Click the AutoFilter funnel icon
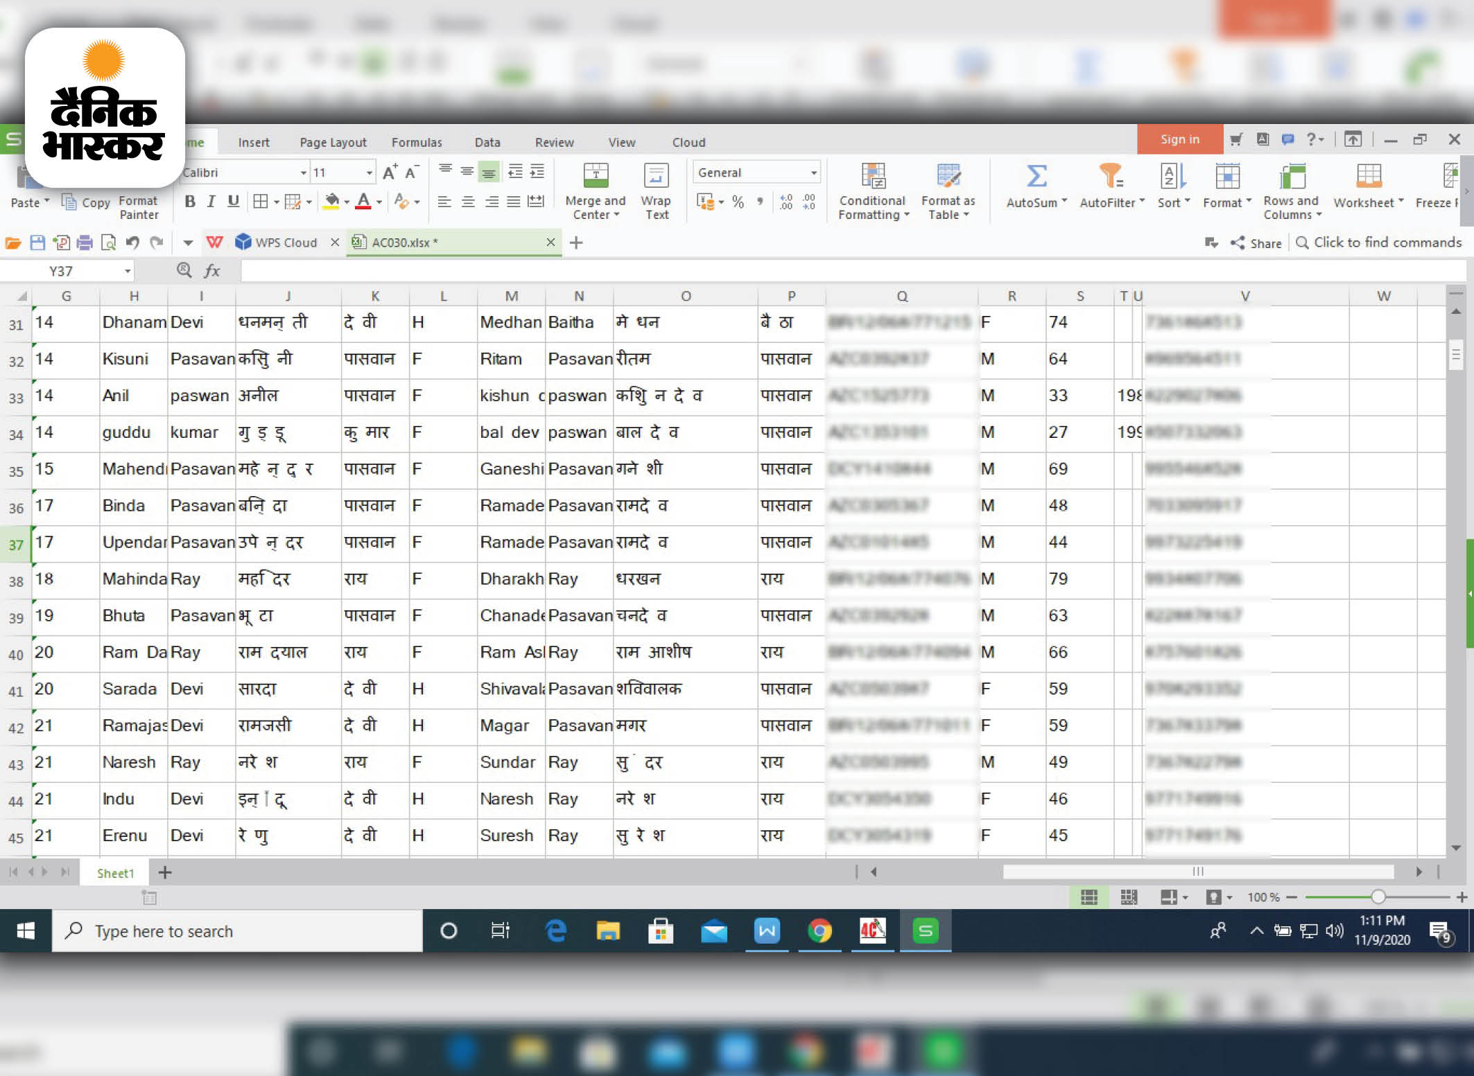Screen dimensions: 1474x1076 tap(1111, 176)
